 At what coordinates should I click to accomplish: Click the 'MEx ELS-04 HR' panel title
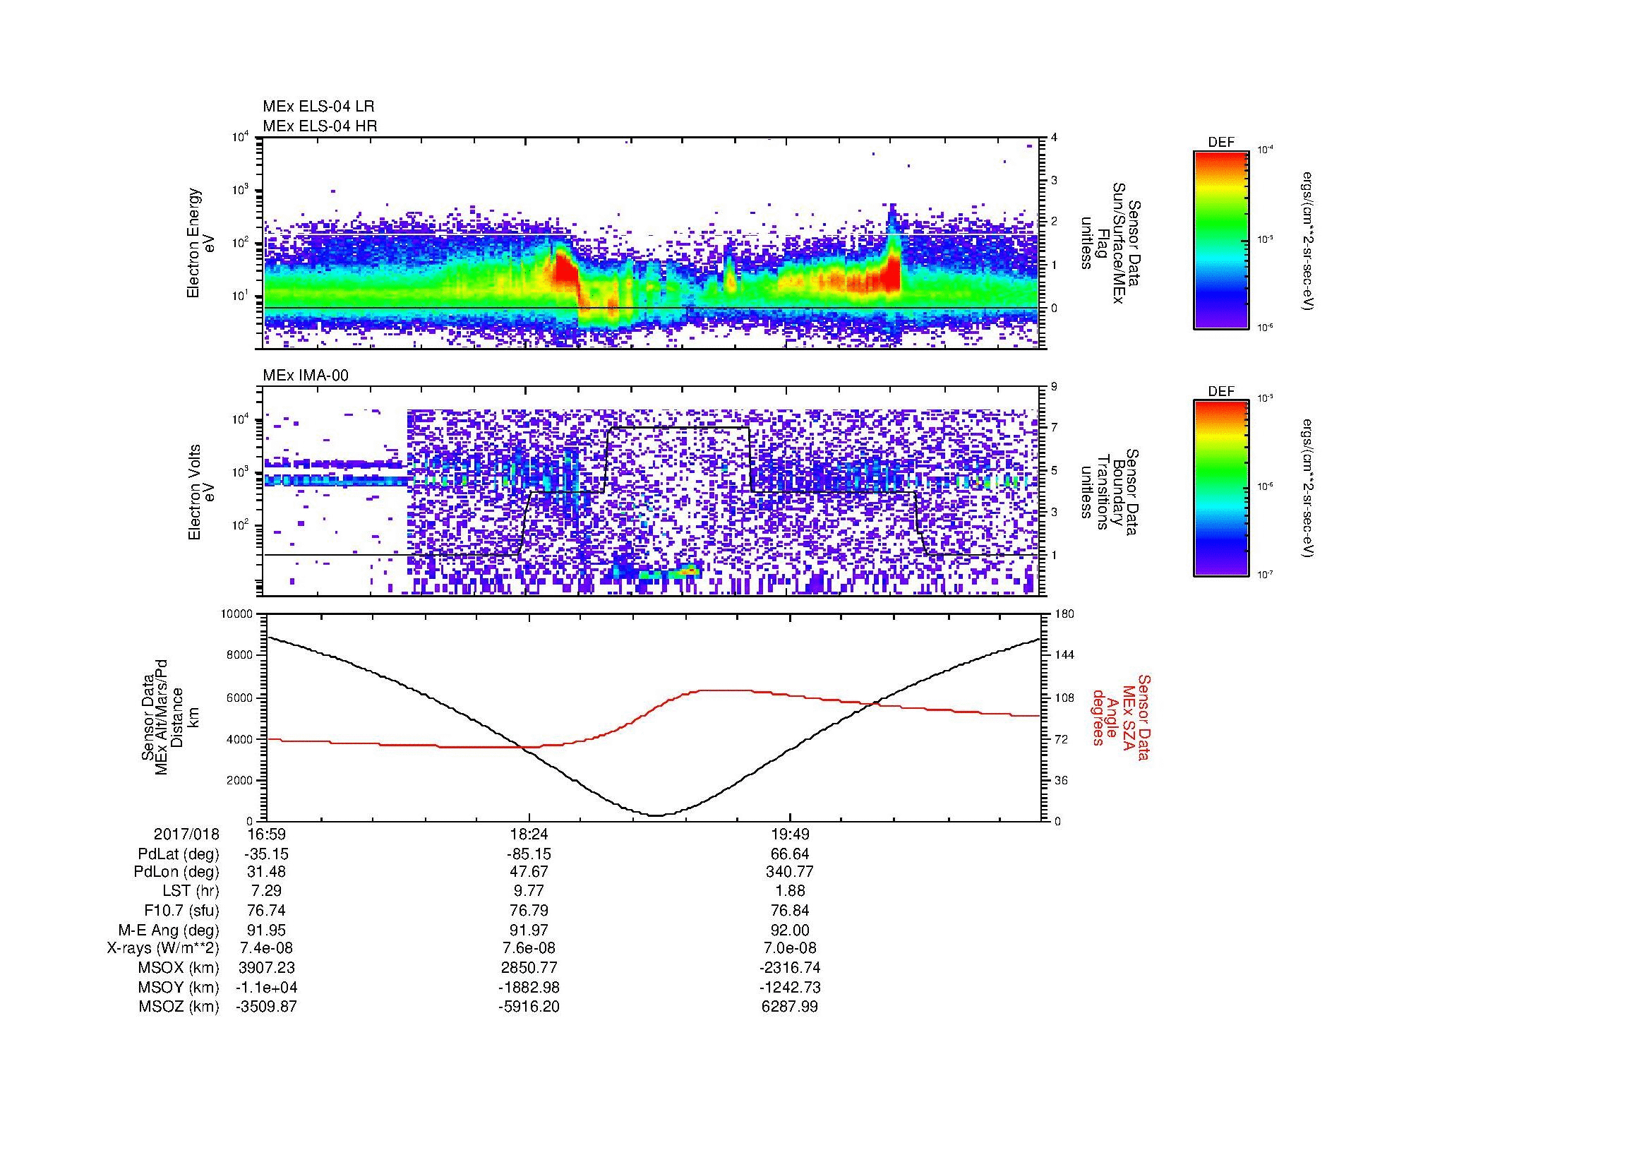click(320, 126)
